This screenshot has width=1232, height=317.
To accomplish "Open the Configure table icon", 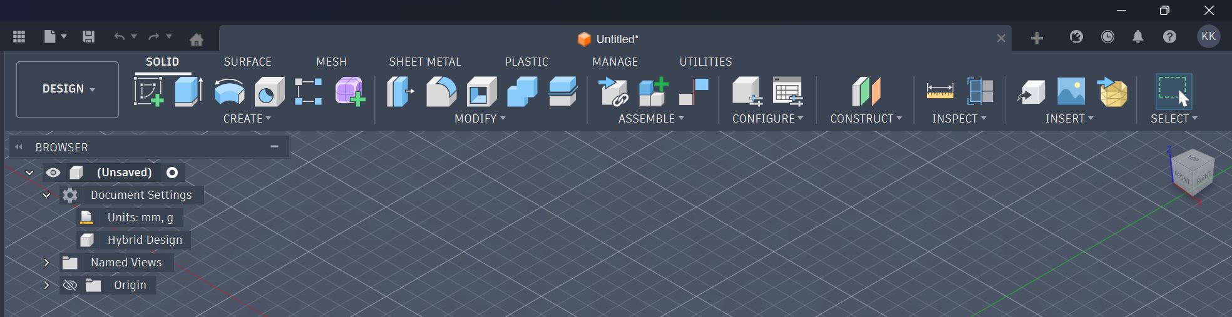I will click(x=788, y=91).
